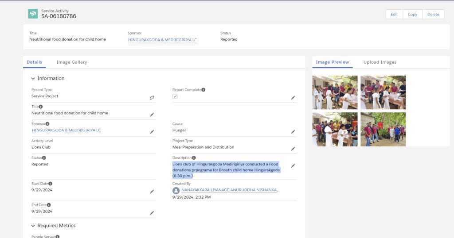Collapse the Information section

(x=33, y=78)
